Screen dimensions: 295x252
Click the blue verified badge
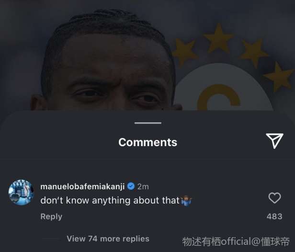coord(131,186)
